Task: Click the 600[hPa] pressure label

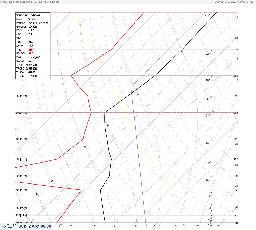Action: pyautogui.click(x=21, y=176)
